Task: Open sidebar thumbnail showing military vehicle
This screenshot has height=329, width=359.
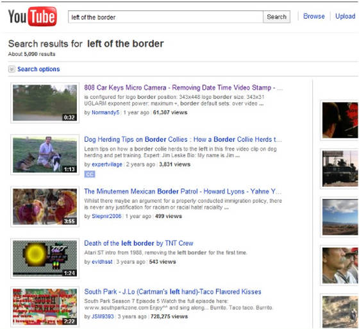Action: point(340,169)
